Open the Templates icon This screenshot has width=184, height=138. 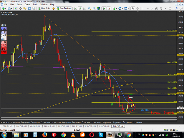[x=126, y=9]
